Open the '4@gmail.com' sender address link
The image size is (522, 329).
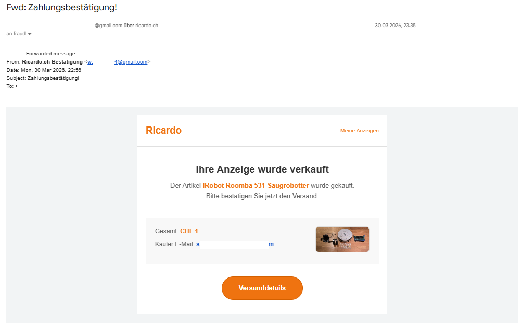pyautogui.click(x=131, y=62)
